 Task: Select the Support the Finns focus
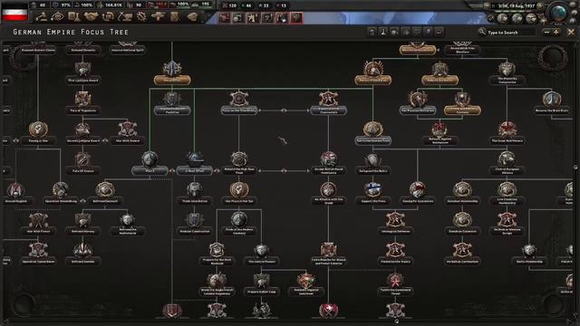click(372, 193)
